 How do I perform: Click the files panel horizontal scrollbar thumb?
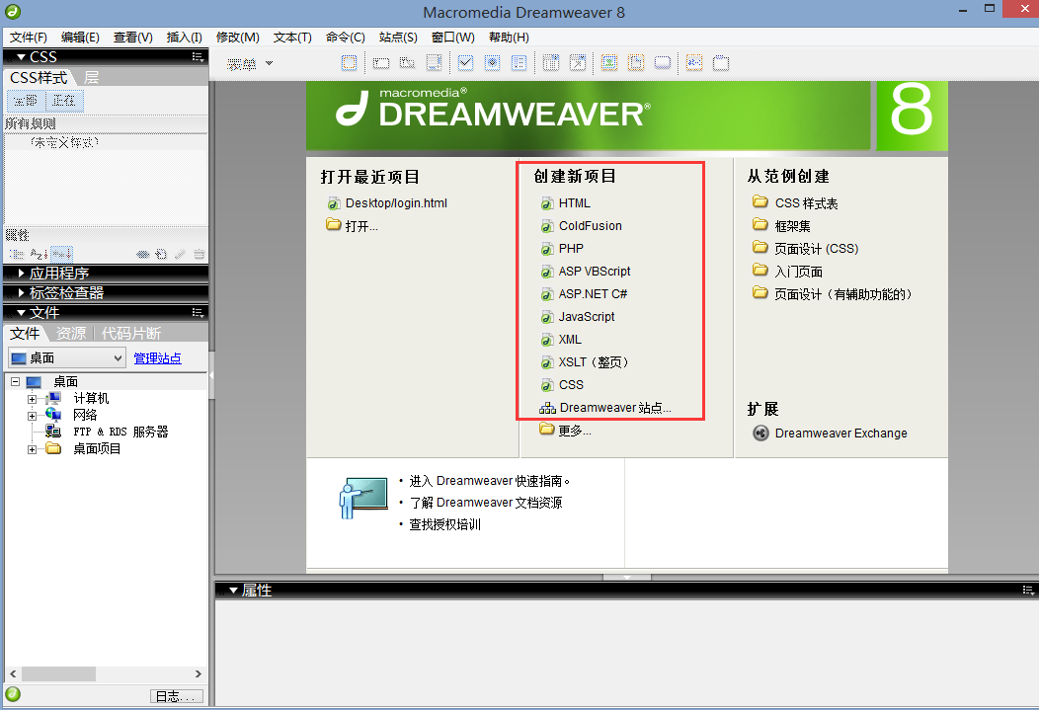pyautogui.click(x=59, y=673)
